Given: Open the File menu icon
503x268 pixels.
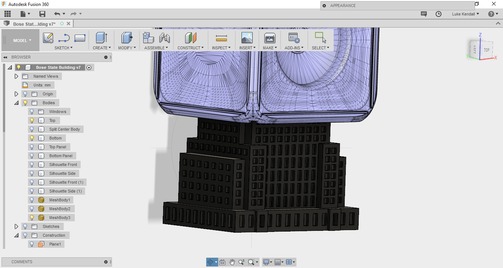Looking at the screenshot, I should [x=25, y=14].
